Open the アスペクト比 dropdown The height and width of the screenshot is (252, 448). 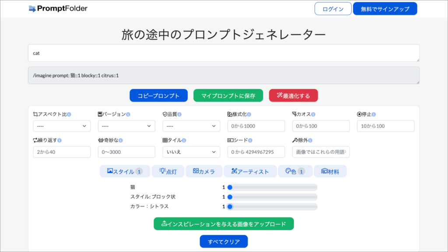pyautogui.click(x=62, y=126)
